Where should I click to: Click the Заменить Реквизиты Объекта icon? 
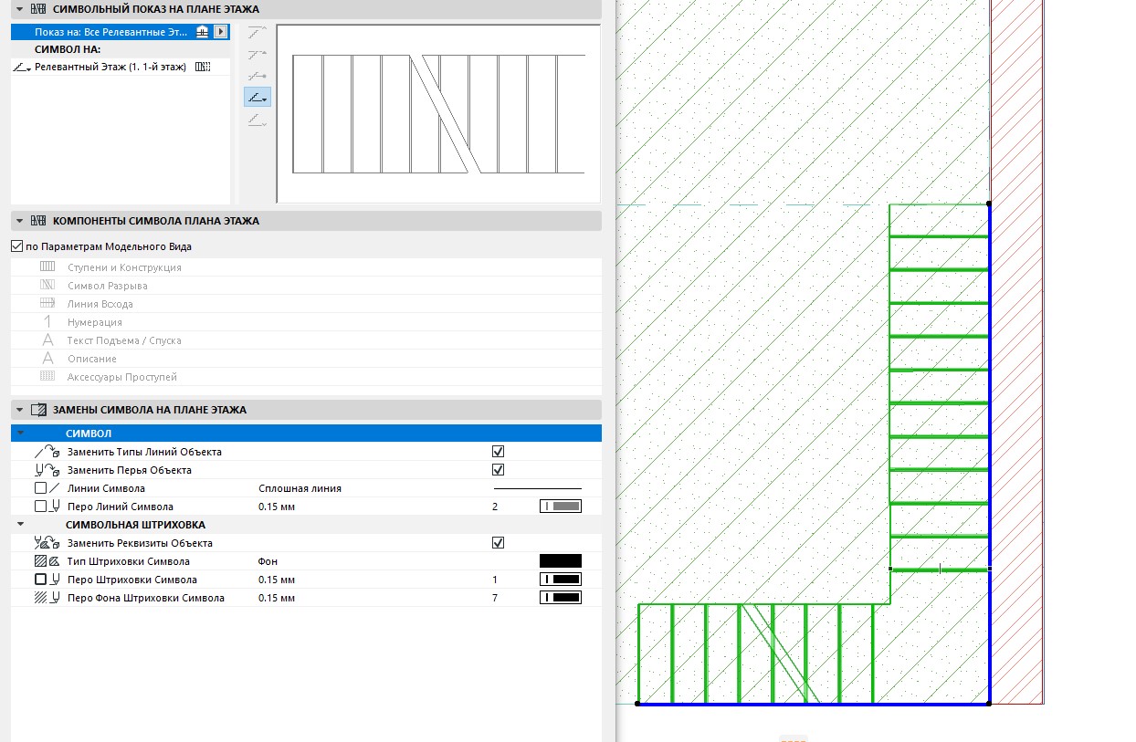coord(47,543)
